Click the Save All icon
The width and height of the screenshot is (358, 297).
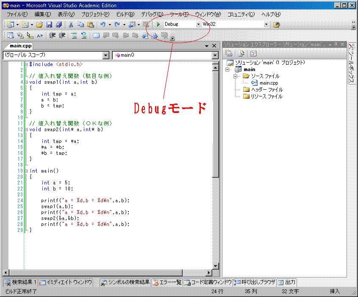tap(59, 25)
